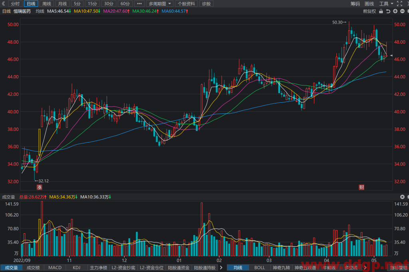Zoom out with the minus circle icon

click(x=402, y=11)
